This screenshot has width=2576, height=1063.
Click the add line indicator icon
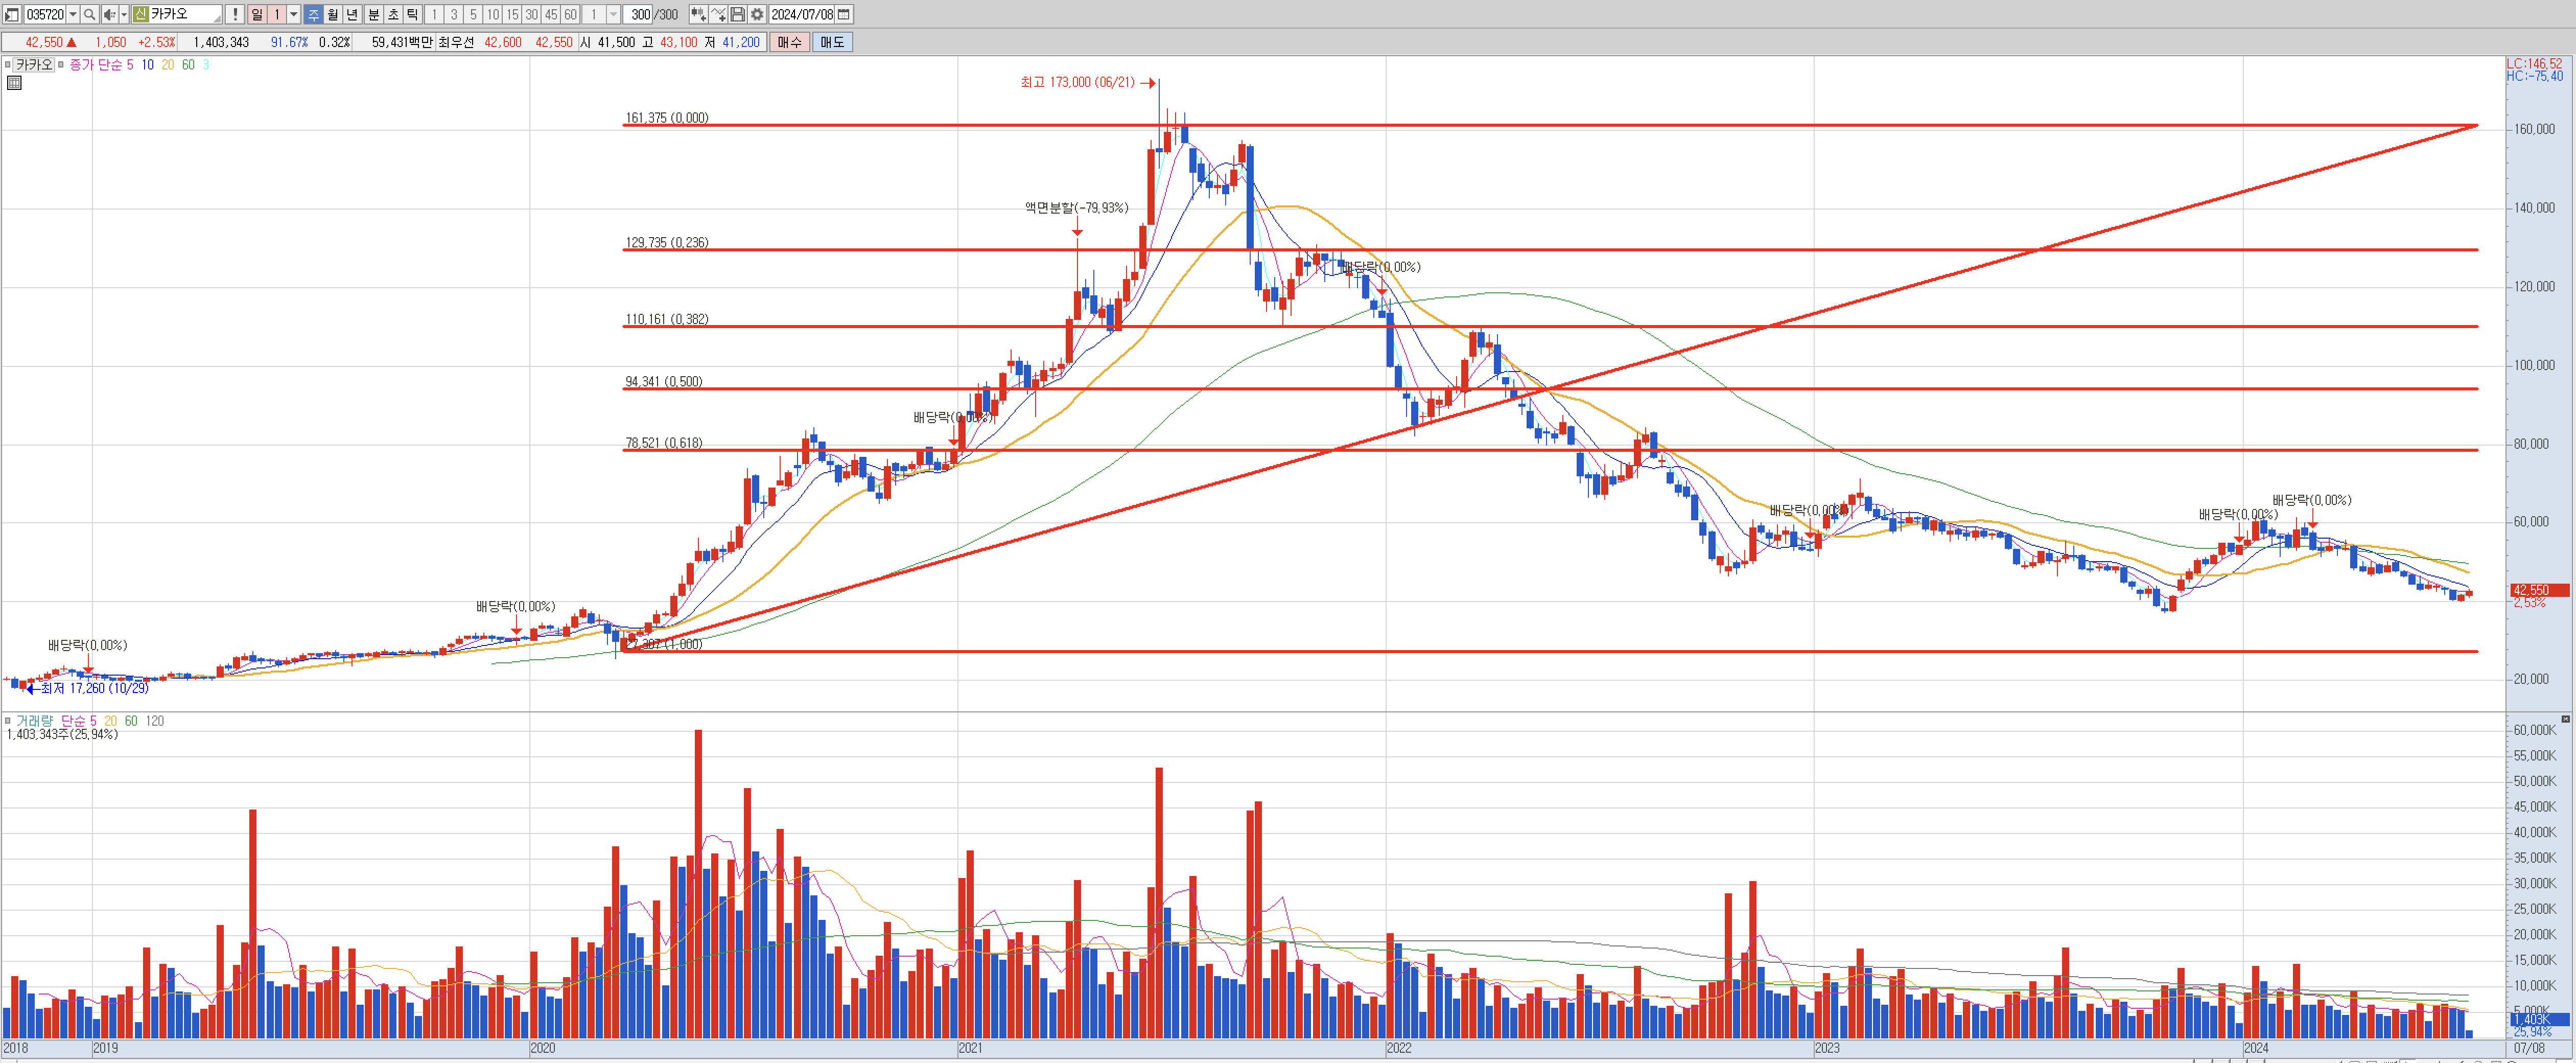(x=718, y=14)
